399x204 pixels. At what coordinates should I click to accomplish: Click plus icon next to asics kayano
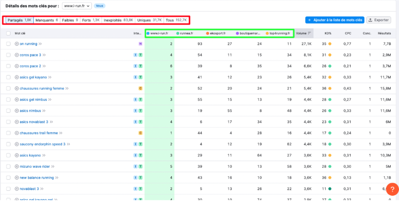tap(17, 155)
